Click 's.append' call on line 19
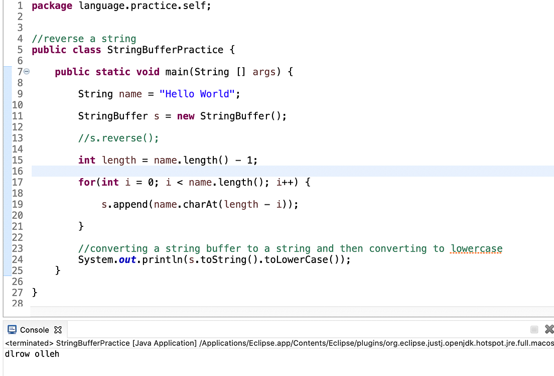The height and width of the screenshot is (376, 554). tap(124, 205)
